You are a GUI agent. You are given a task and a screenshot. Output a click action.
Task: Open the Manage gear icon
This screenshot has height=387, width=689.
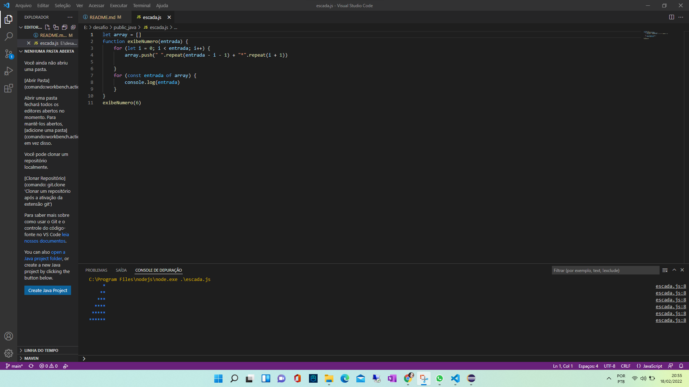9,353
